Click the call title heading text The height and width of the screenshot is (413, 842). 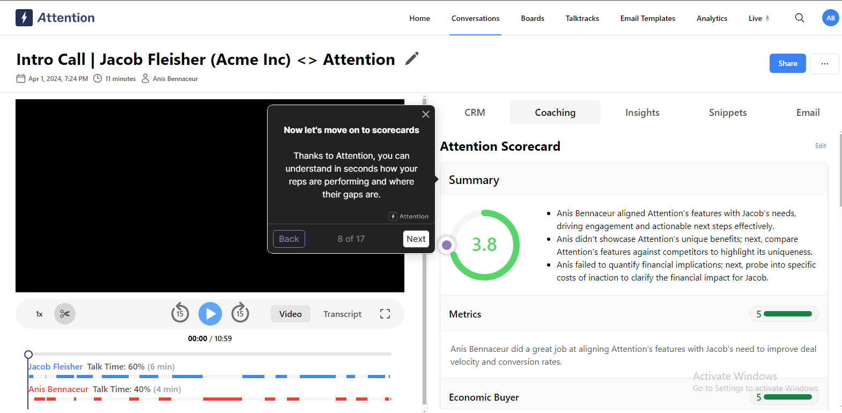[x=206, y=59]
